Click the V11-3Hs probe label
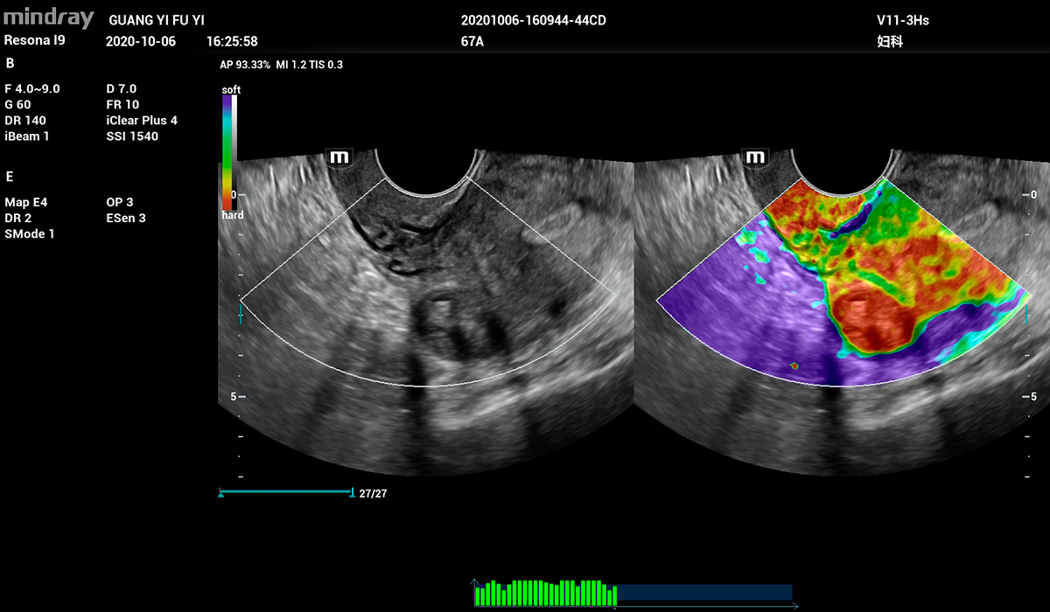 coord(902,20)
